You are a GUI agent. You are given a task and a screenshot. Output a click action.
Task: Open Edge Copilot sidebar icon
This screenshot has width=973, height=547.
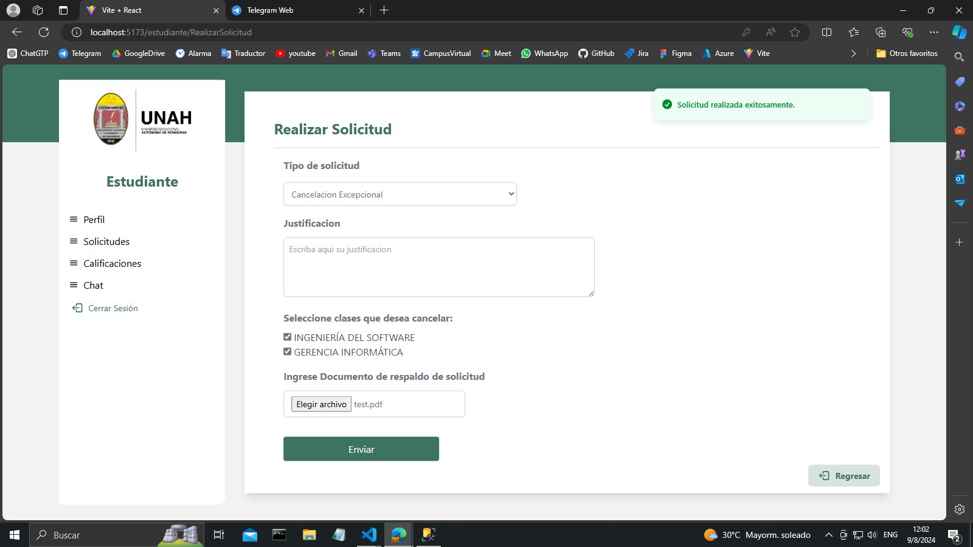959,32
